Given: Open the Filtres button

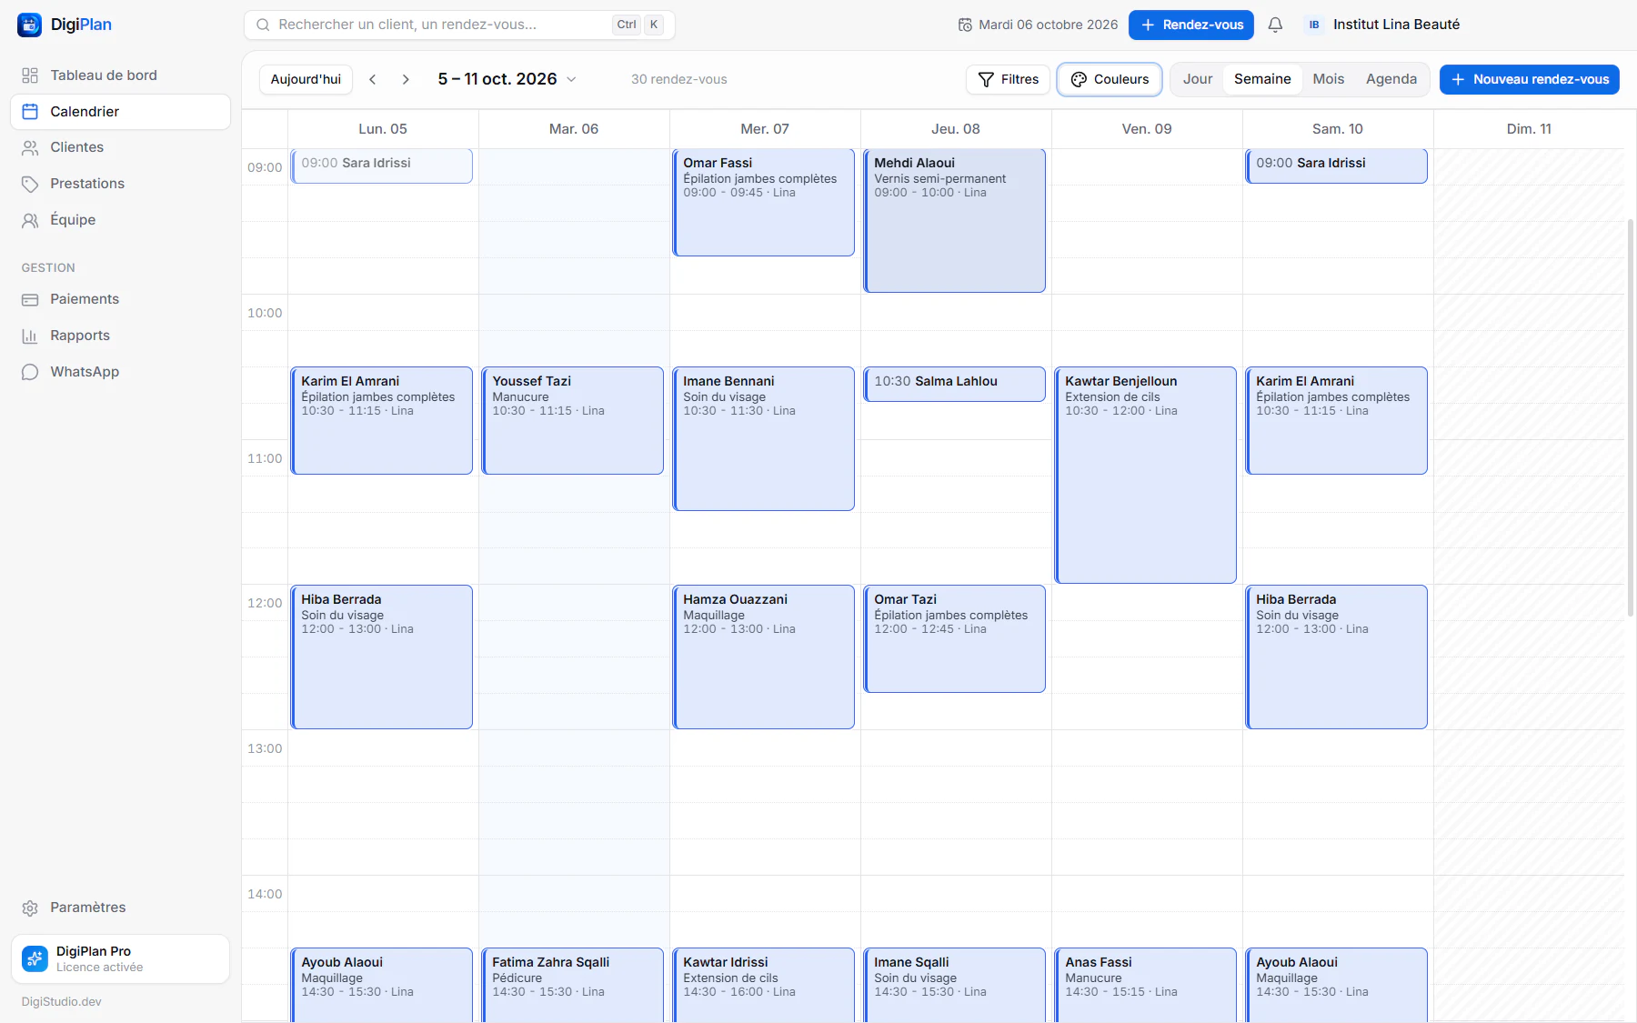Looking at the screenshot, I should [1008, 79].
